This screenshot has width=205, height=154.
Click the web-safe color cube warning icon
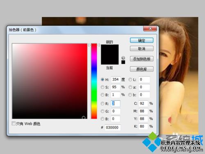(123, 57)
